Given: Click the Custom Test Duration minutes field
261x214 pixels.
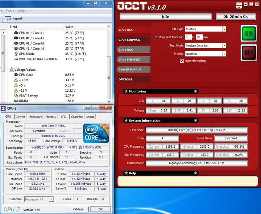Looking at the screenshot, I should [x=199, y=37].
